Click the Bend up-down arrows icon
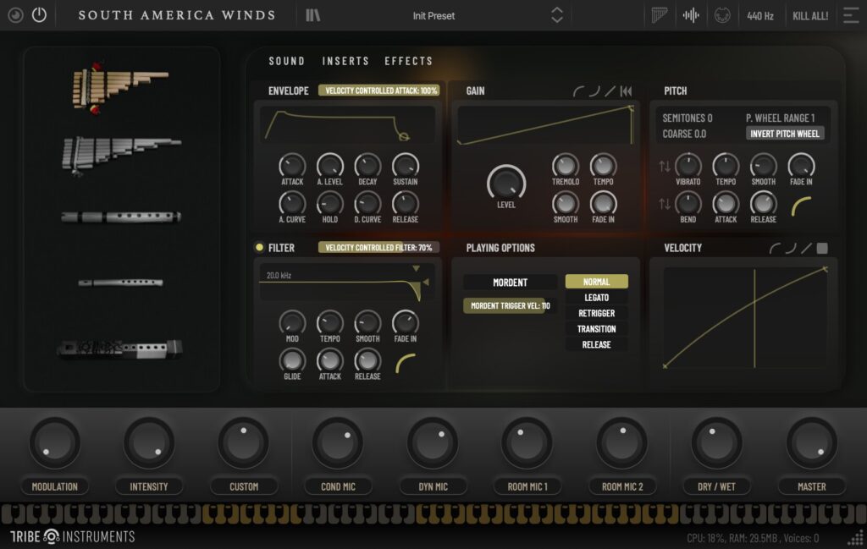The image size is (867, 549). pos(665,204)
